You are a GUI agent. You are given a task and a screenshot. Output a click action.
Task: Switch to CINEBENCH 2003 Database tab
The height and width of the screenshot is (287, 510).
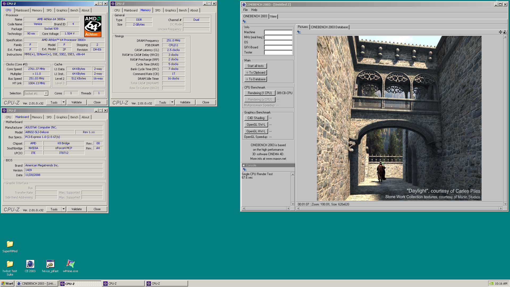329,27
